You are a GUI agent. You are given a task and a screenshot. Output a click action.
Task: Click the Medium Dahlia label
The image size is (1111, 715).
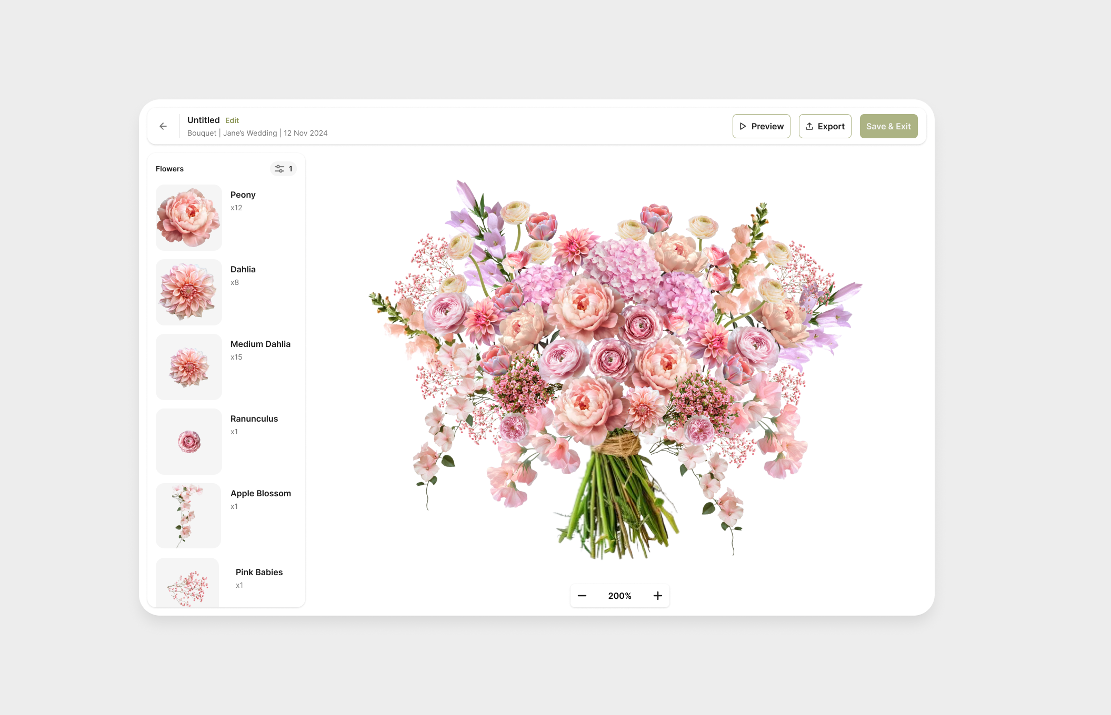(x=261, y=344)
